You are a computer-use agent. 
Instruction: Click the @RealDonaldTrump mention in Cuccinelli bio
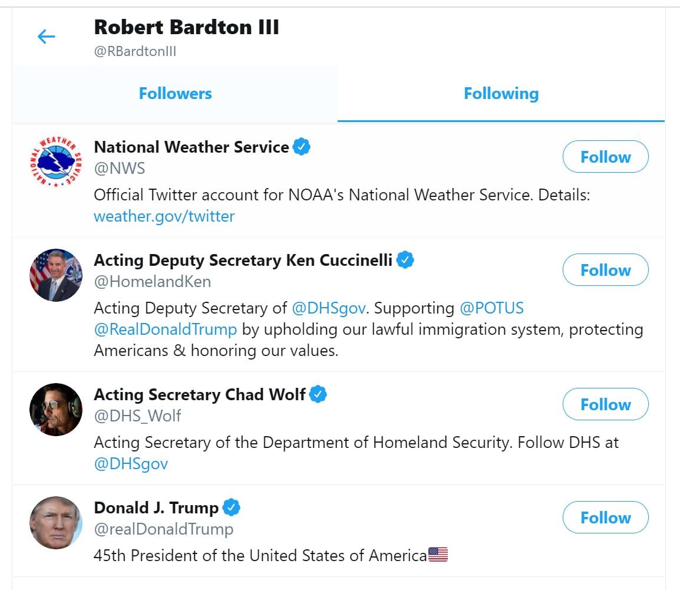pyautogui.click(x=165, y=329)
